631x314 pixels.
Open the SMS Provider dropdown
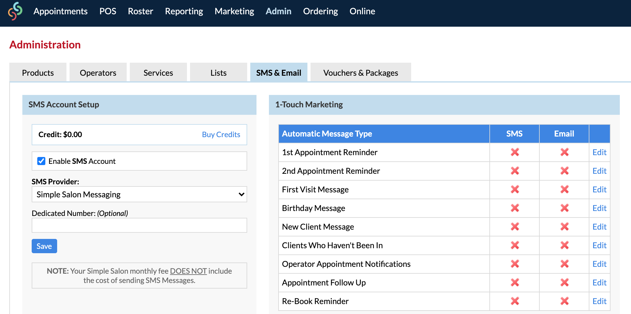click(139, 194)
